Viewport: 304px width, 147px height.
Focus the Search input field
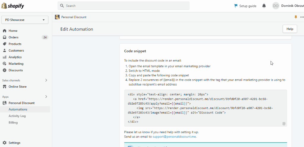coord(123,6)
